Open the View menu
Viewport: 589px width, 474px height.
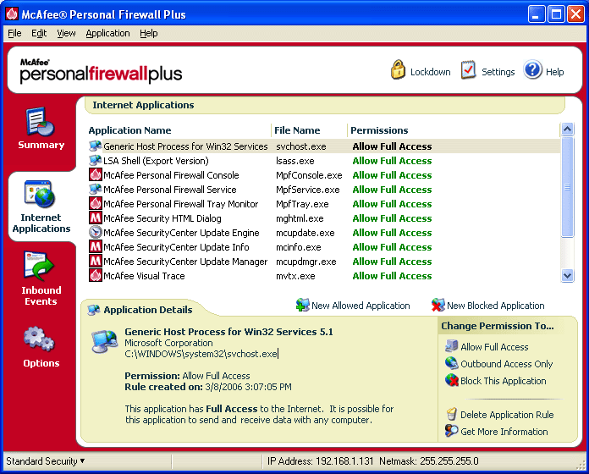click(66, 33)
